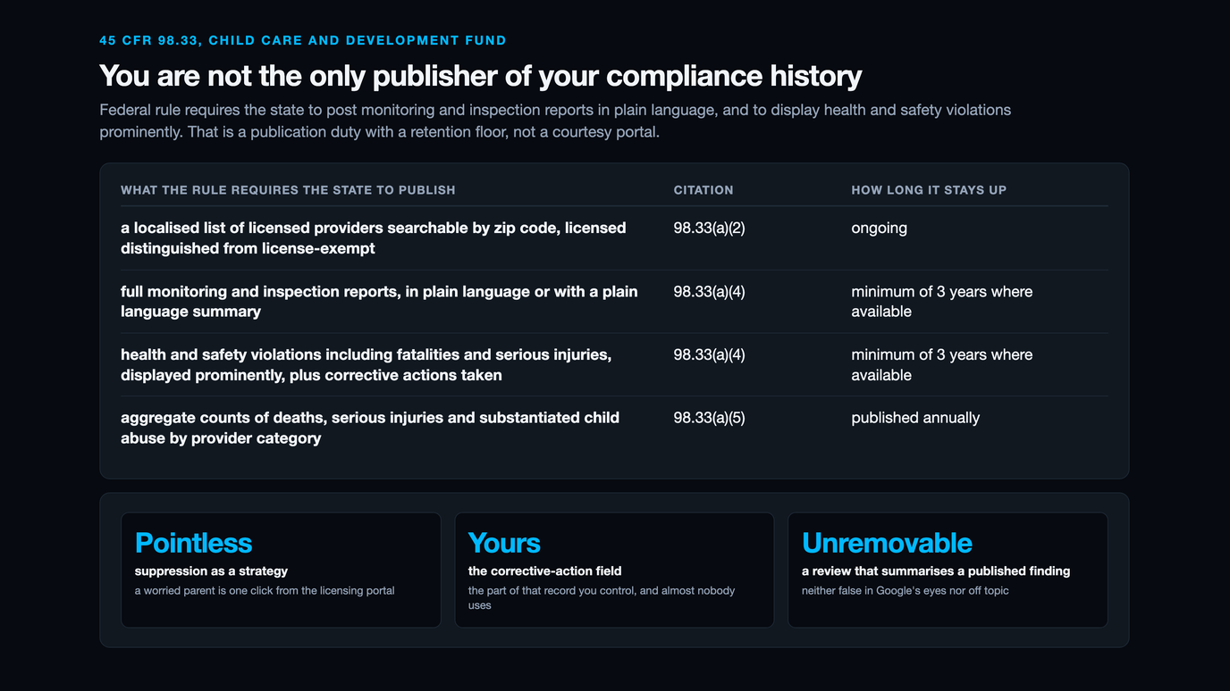
Task: Select the 'full monitoring and inspection reports' cell
Action: coord(379,302)
